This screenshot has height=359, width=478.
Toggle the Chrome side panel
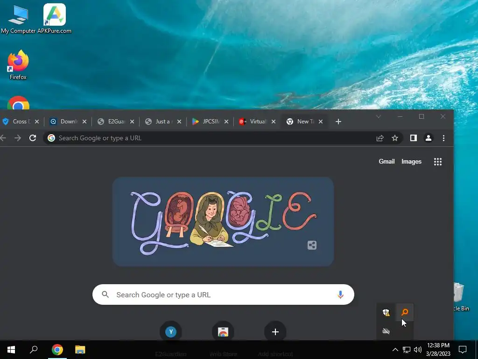pyautogui.click(x=414, y=138)
